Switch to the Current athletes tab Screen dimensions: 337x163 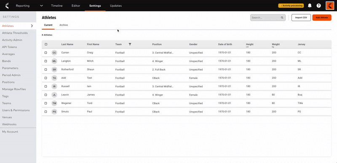point(48,25)
